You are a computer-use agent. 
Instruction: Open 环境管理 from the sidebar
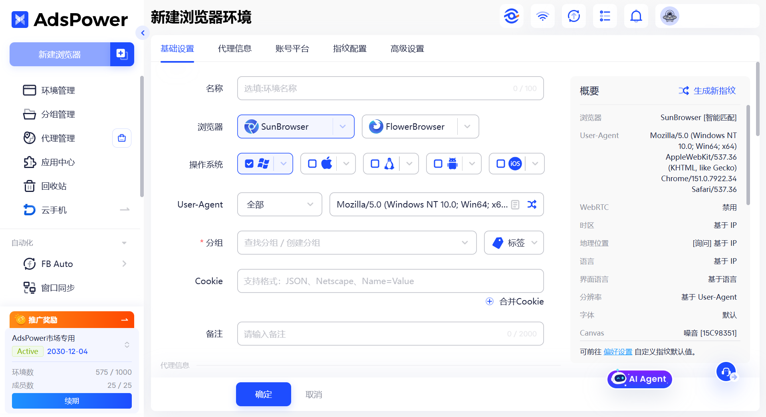pos(58,90)
